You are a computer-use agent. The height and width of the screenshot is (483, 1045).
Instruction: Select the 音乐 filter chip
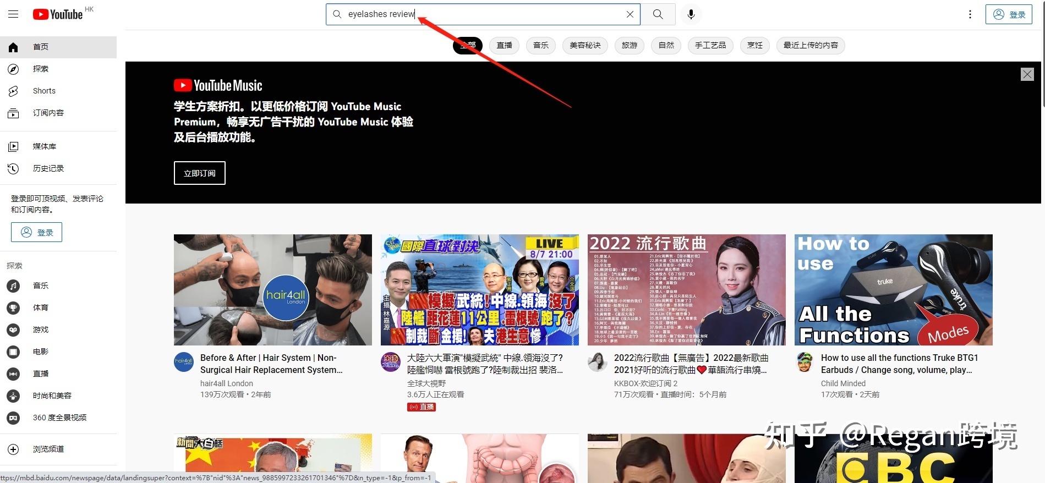(541, 45)
